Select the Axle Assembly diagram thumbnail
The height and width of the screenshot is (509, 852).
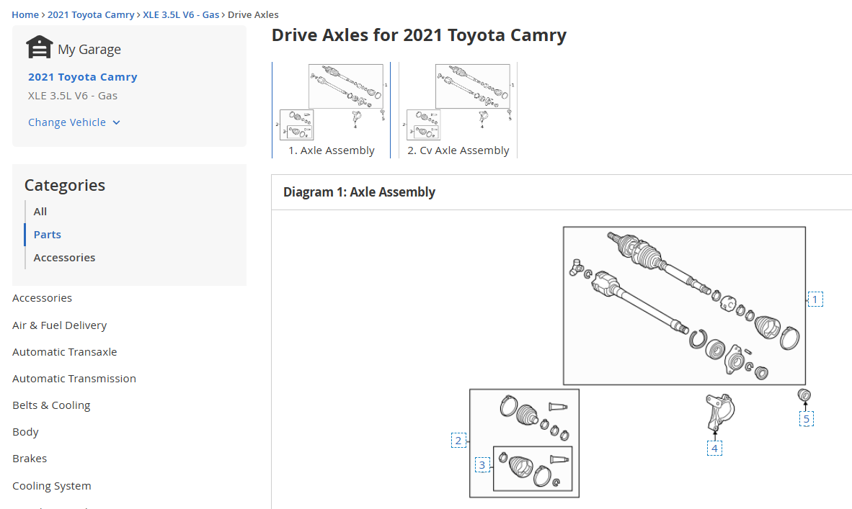tap(332, 110)
